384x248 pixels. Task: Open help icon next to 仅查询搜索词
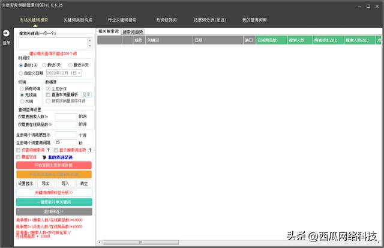(49, 150)
